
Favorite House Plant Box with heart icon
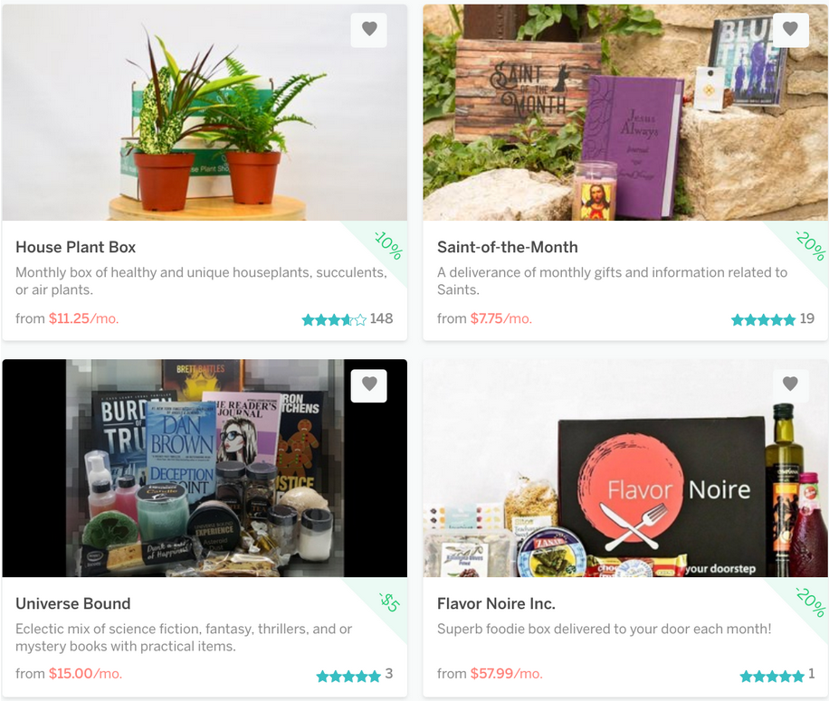[369, 29]
